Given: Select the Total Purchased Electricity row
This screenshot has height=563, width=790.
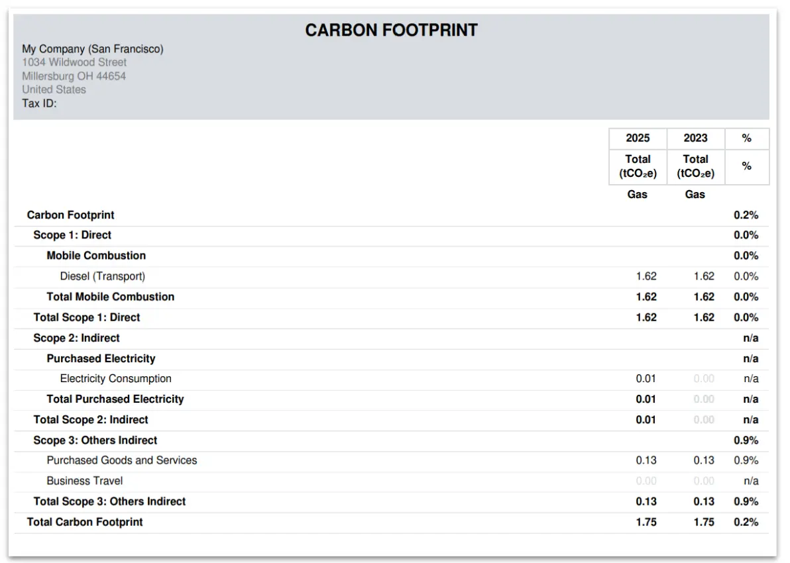Looking at the screenshot, I should [x=115, y=399].
